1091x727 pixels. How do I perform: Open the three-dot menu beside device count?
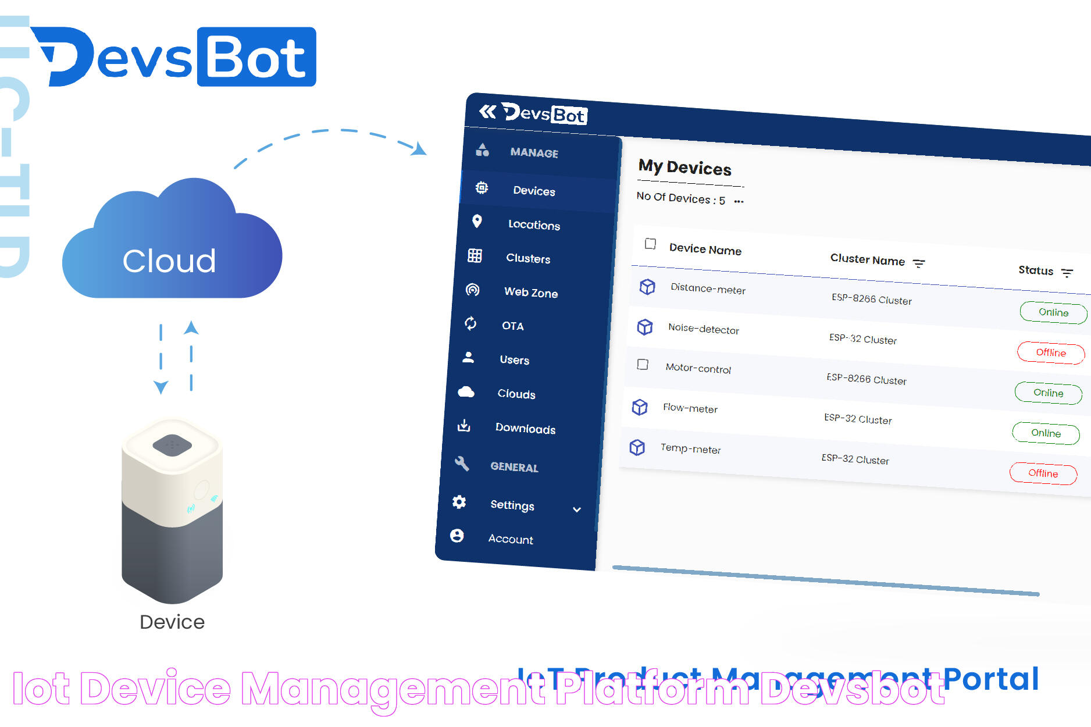pos(739,202)
